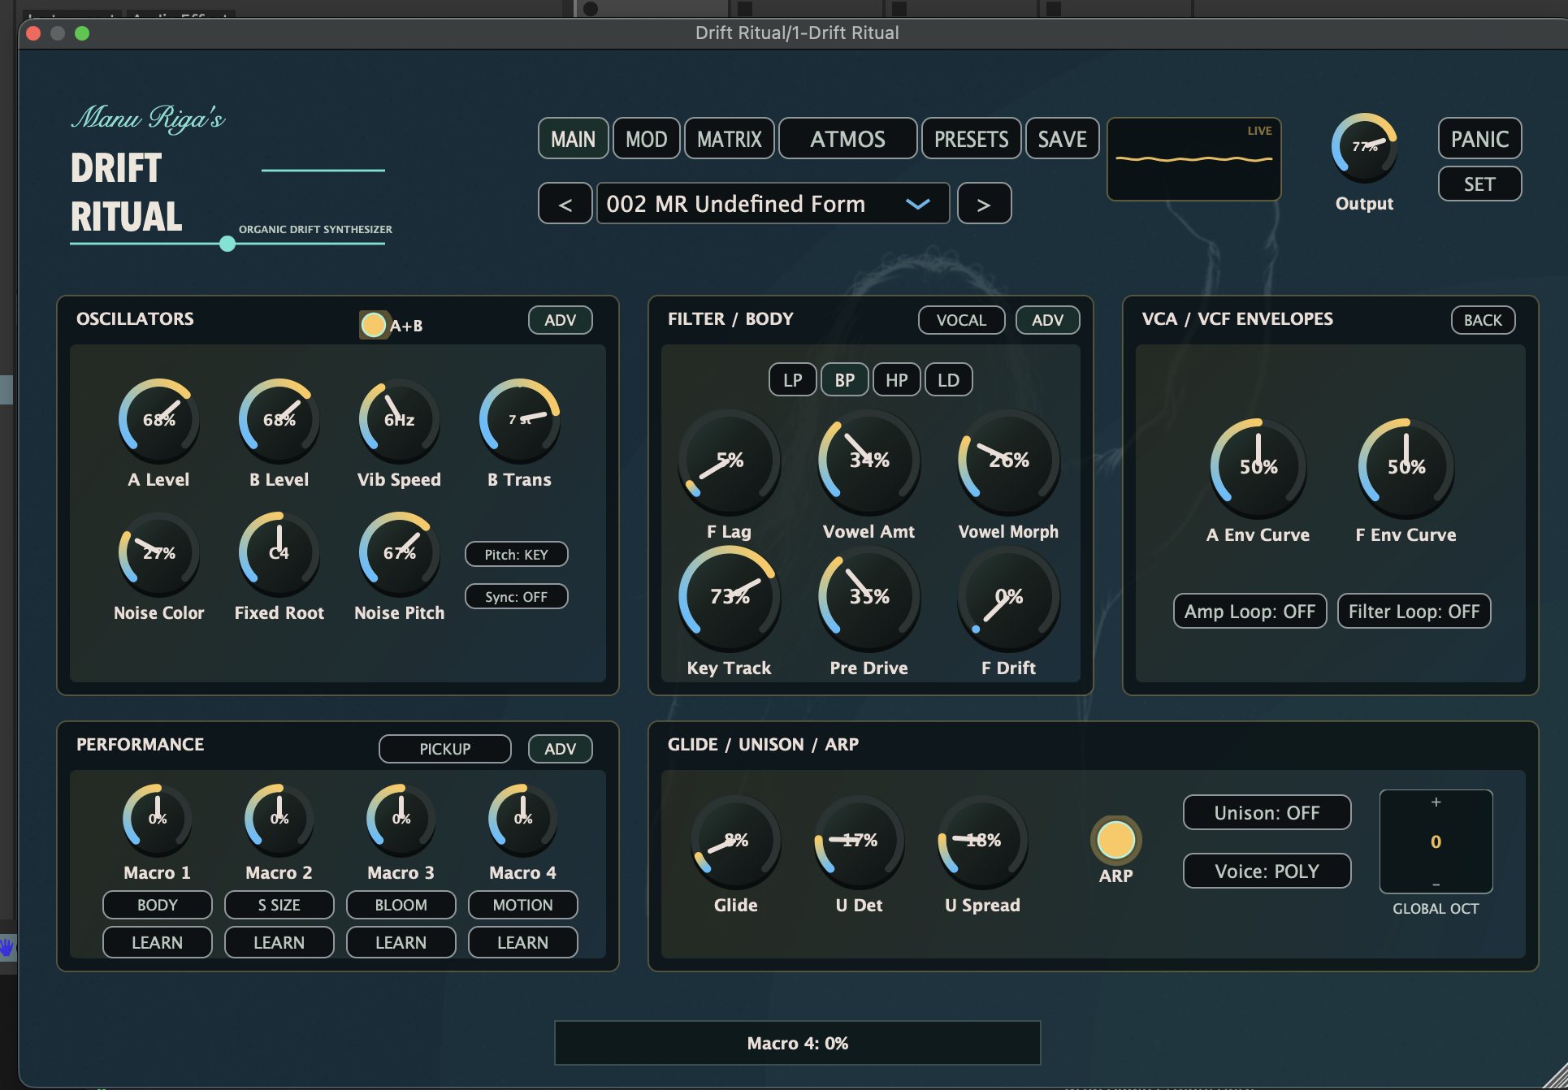The width and height of the screenshot is (1568, 1090).
Task: Click the Output volume knob
Action: (x=1365, y=147)
